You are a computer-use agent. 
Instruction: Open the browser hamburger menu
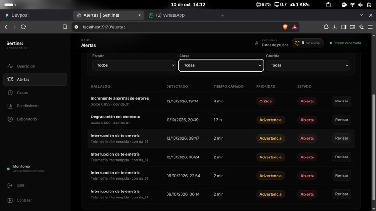click(370, 27)
